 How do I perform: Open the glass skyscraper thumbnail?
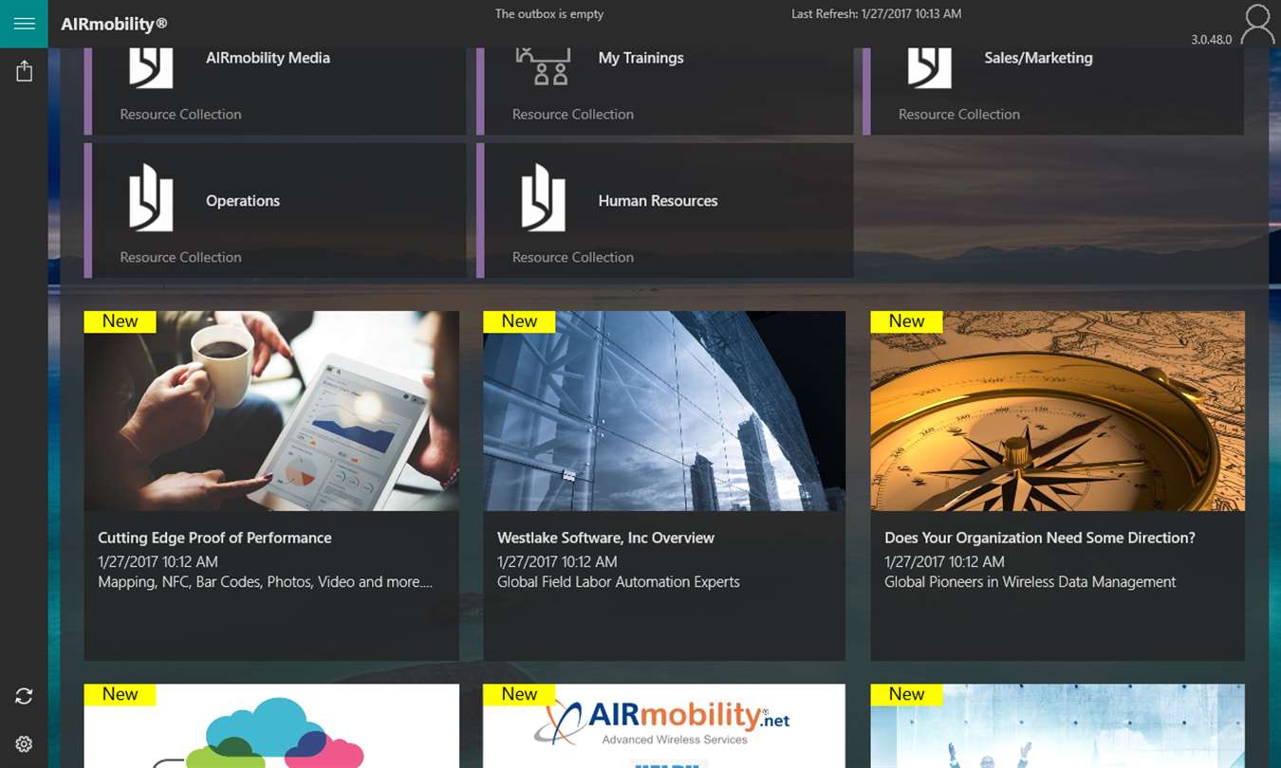664,411
